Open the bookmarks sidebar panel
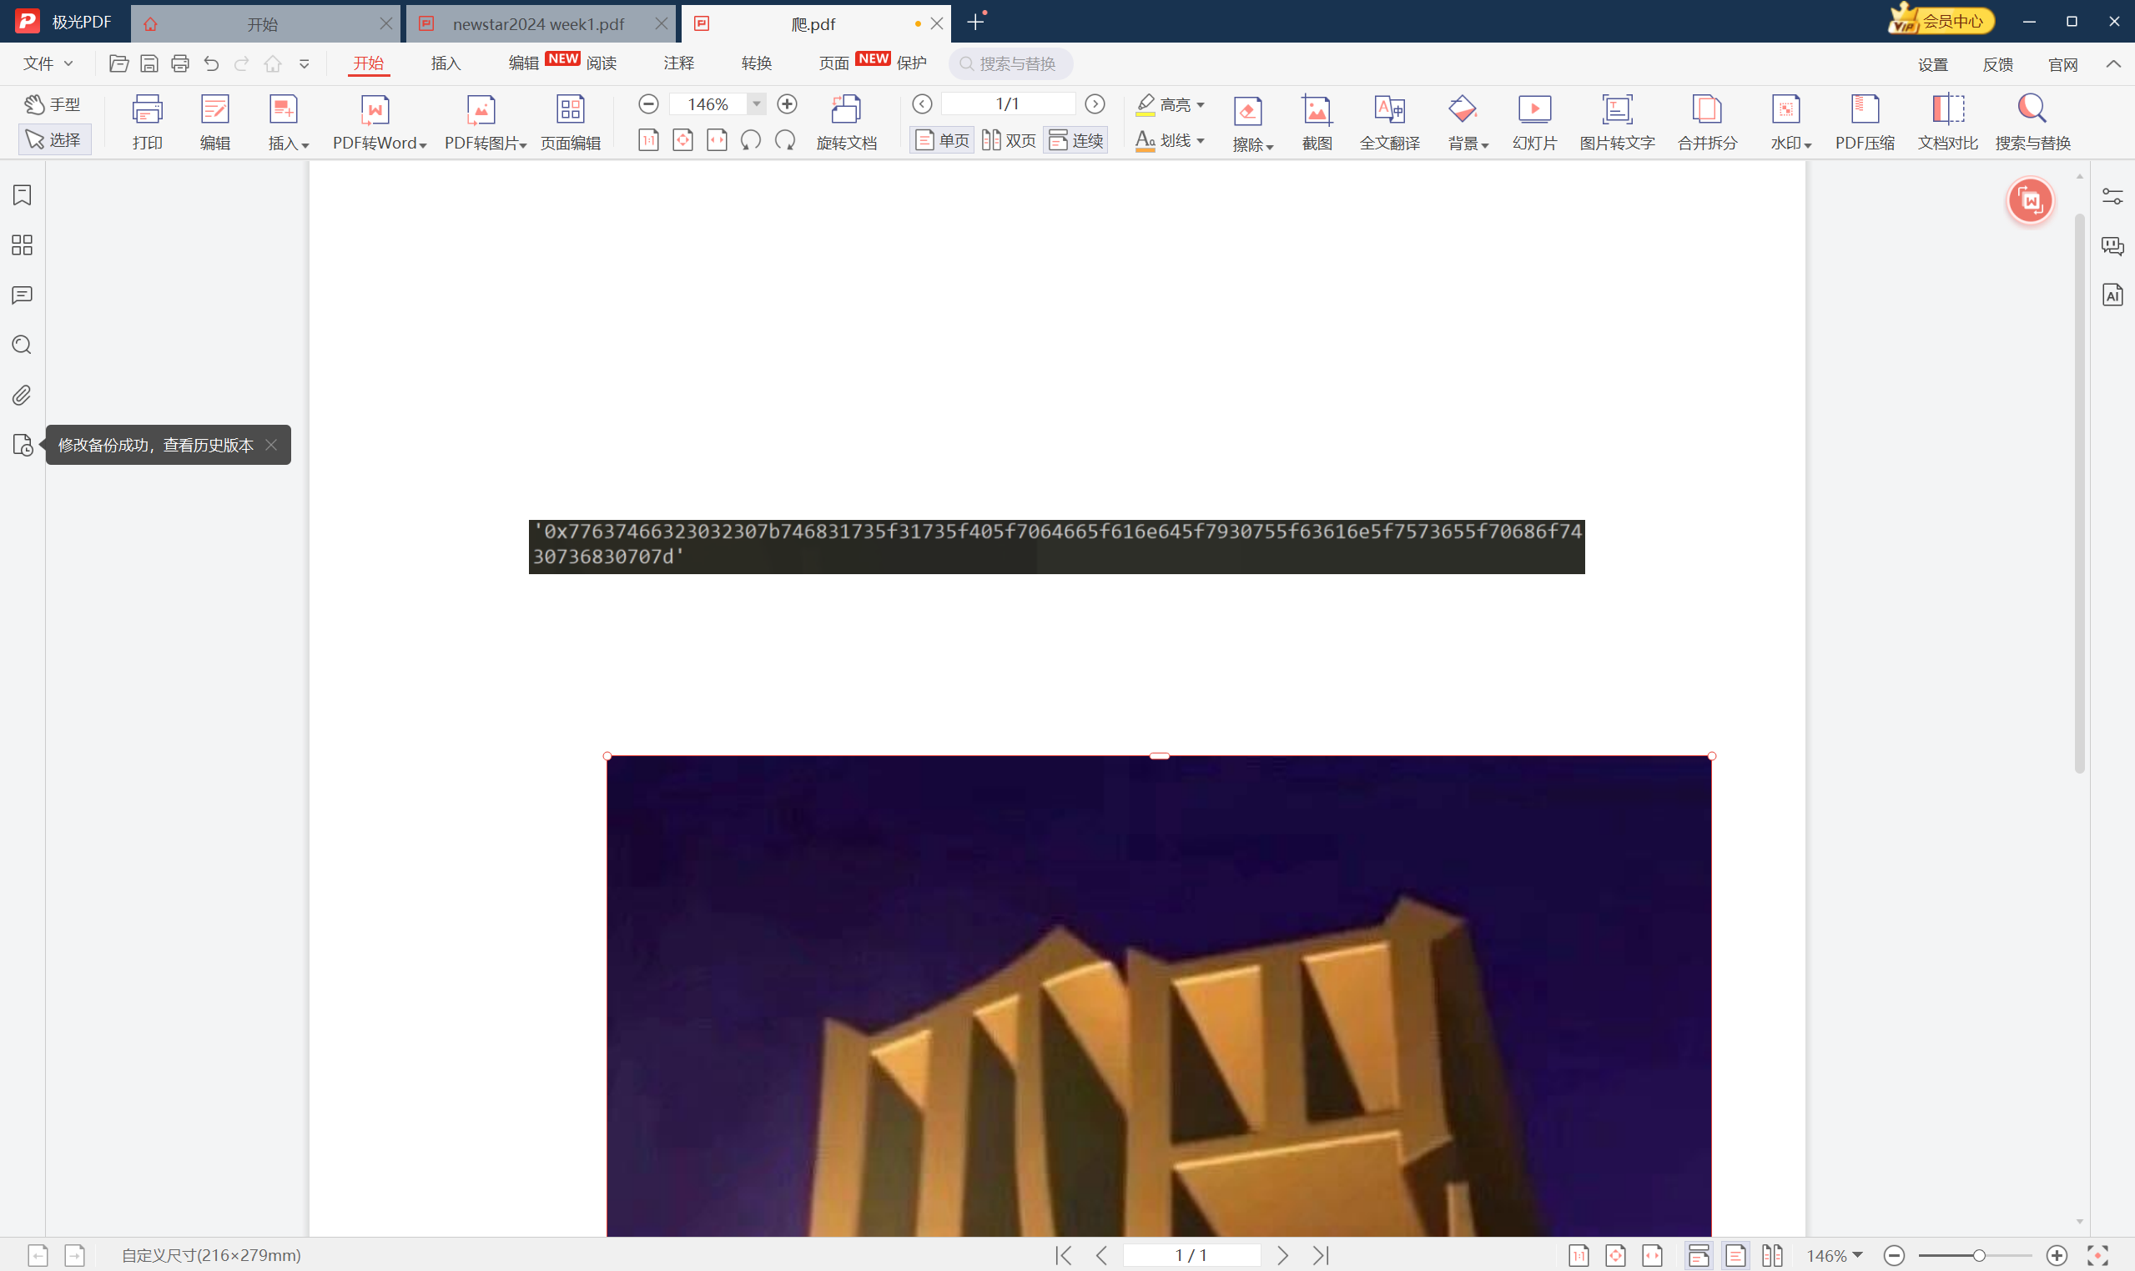Viewport: 2135px width, 1271px height. point(23,195)
